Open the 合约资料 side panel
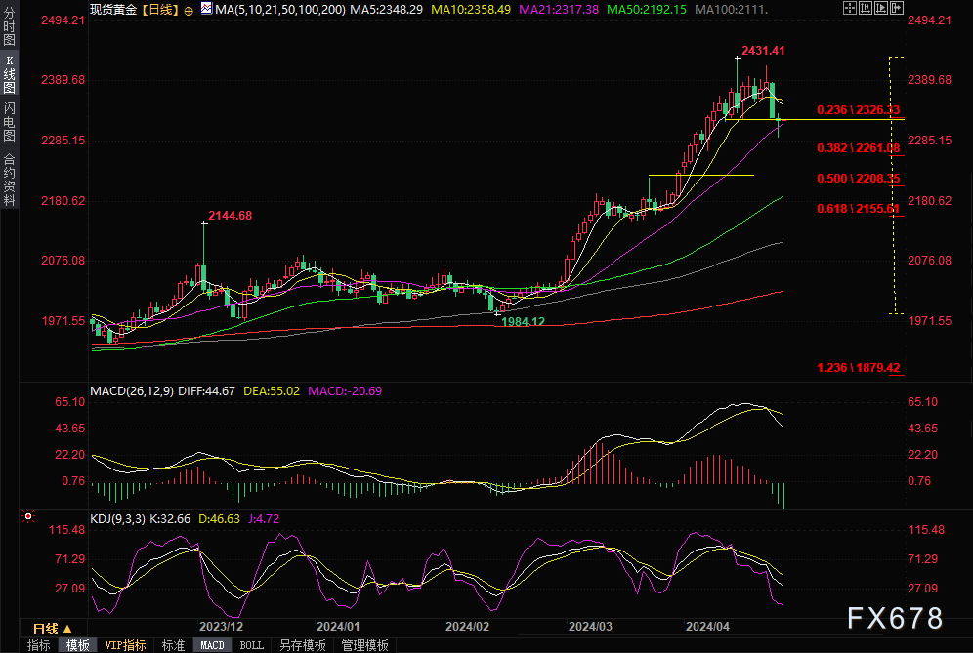973x653 pixels. pyautogui.click(x=9, y=179)
